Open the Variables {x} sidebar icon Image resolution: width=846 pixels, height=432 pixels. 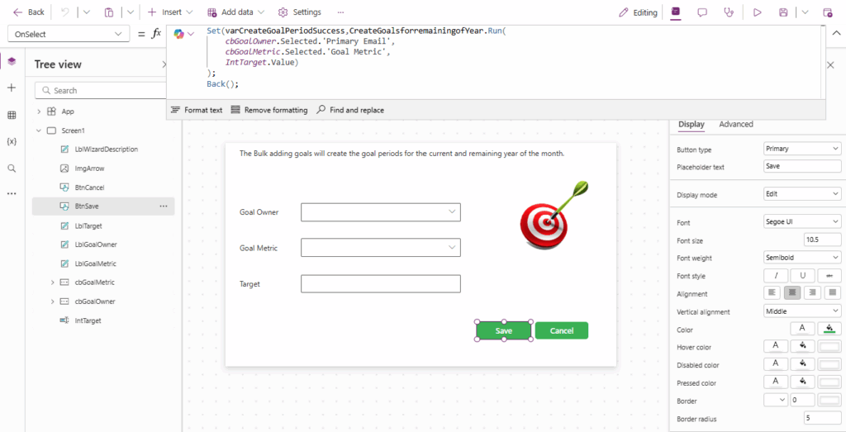(x=12, y=141)
